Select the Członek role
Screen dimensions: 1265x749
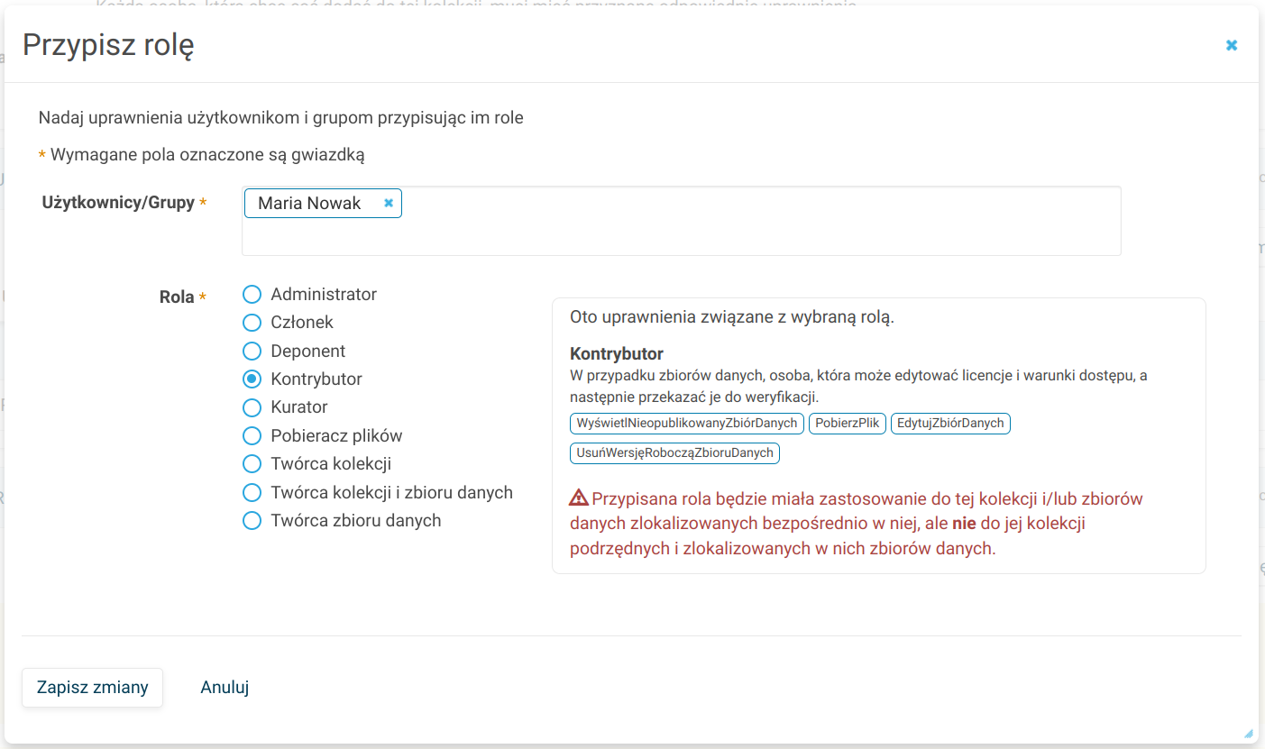[x=252, y=323]
